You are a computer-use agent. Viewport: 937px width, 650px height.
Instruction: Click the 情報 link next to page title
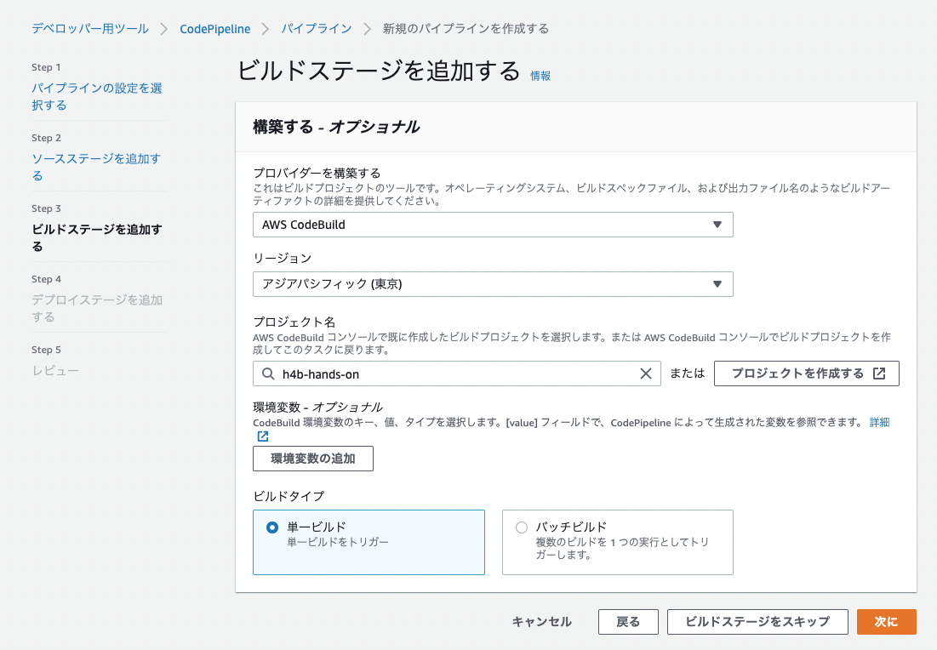tap(540, 77)
